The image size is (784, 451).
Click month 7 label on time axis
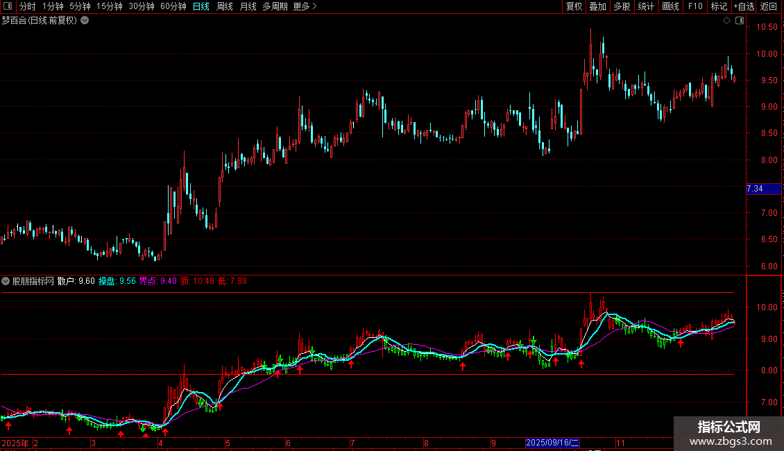(x=352, y=443)
